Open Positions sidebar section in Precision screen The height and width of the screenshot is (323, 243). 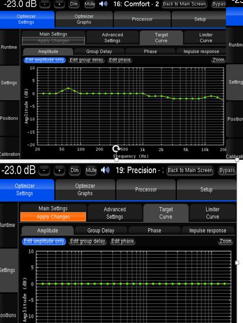pos(9,308)
